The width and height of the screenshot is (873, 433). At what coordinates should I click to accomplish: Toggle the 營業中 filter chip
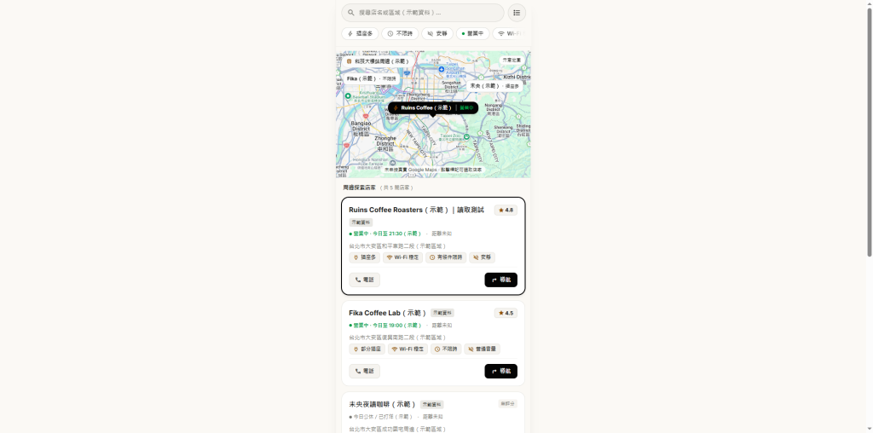click(x=472, y=33)
